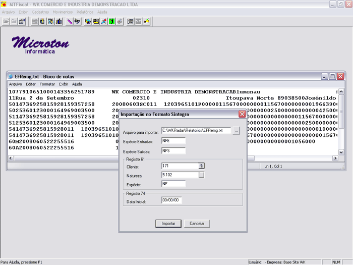The image size is (353, 265).
Task: Click the red pushpin toolbar icon
Action: tap(104, 21)
